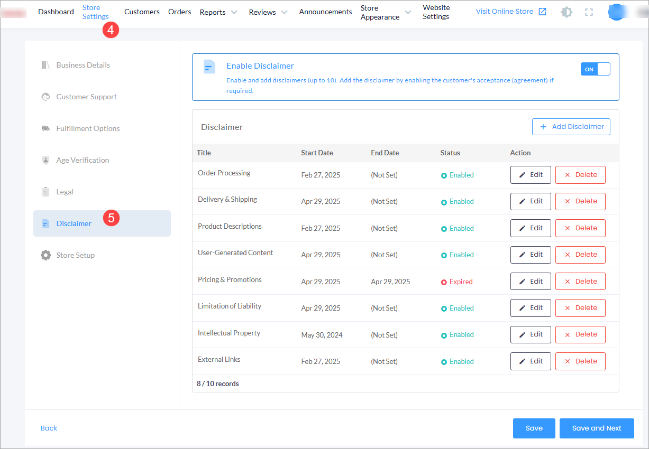Click the Disclaimer document icon in sidebar

pyautogui.click(x=45, y=223)
